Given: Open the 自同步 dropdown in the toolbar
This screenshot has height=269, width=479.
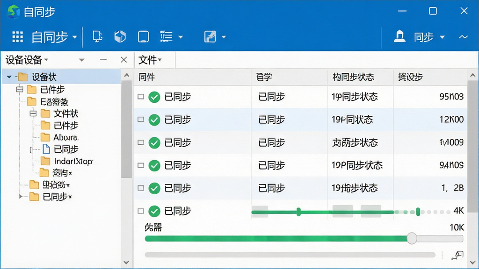Looking at the screenshot, I should (74, 37).
